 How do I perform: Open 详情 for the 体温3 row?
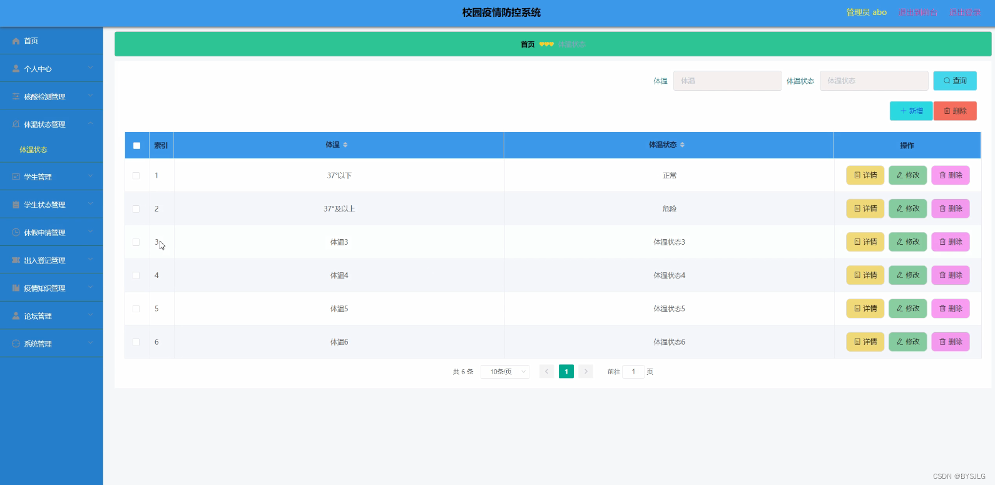(x=865, y=242)
